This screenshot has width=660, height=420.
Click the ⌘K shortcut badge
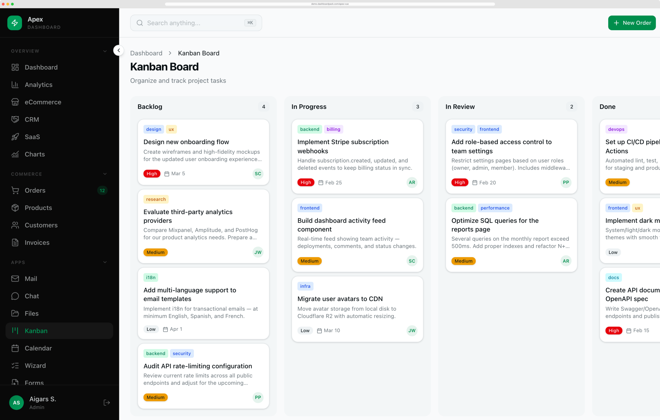pyautogui.click(x=250, y=23)
